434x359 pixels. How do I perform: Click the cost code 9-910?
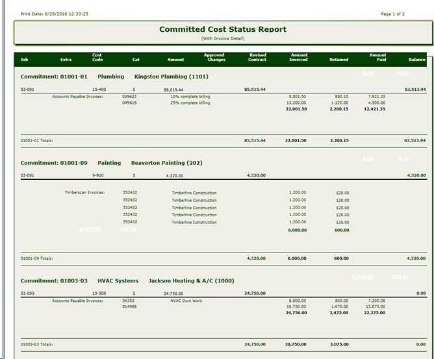(x=98, y=175)
